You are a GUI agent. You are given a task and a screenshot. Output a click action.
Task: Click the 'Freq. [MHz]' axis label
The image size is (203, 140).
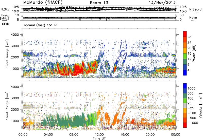click(5, 17)
